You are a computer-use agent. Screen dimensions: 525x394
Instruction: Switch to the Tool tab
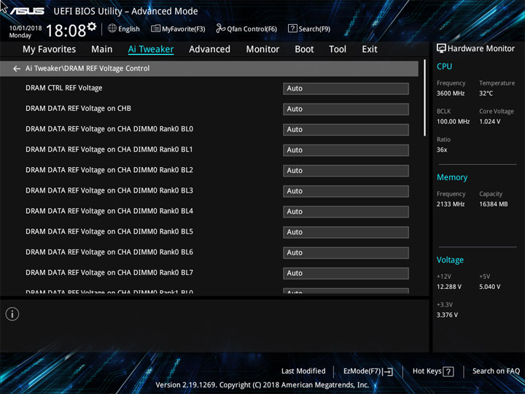point(338,50)
